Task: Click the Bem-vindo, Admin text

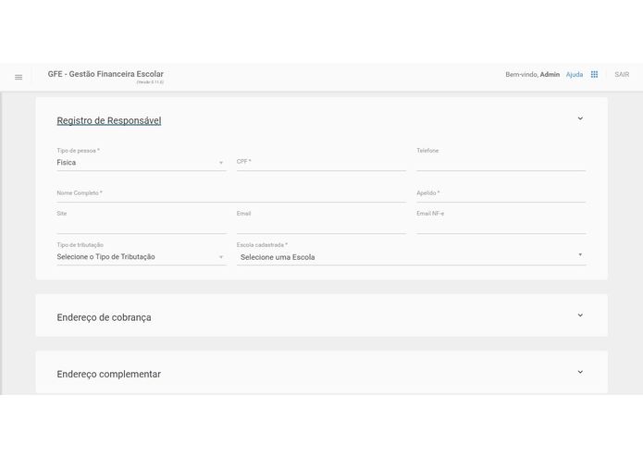Action: (x=532, y=75)
